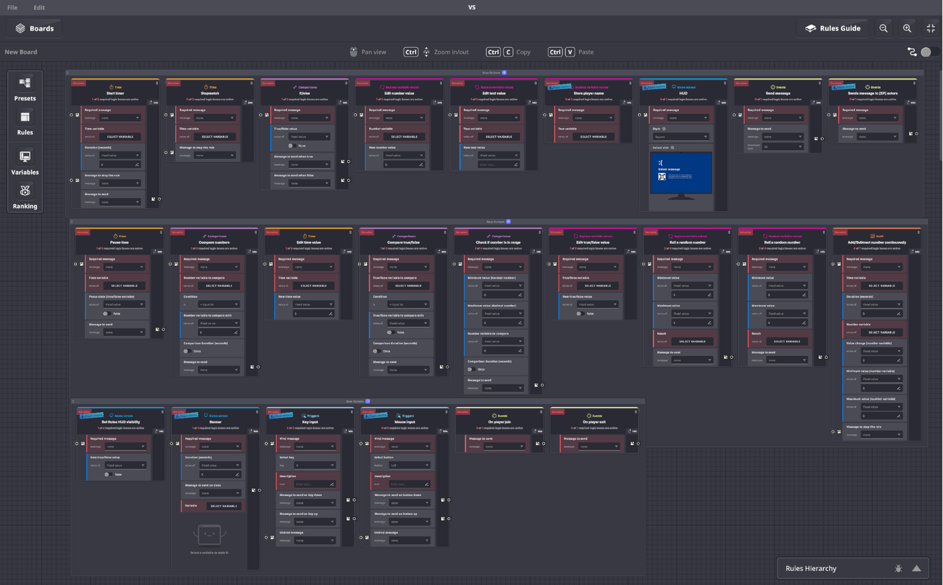943x585 pixels.
Task: Click the Description text field in Mouse input
Action: tap(410, 484)
